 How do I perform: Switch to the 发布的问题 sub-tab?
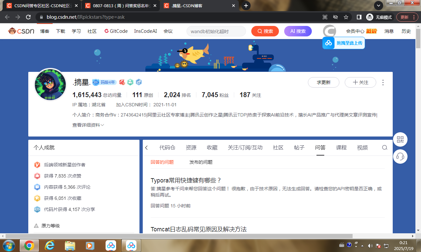pyautogui.click(x=201, y=162)
